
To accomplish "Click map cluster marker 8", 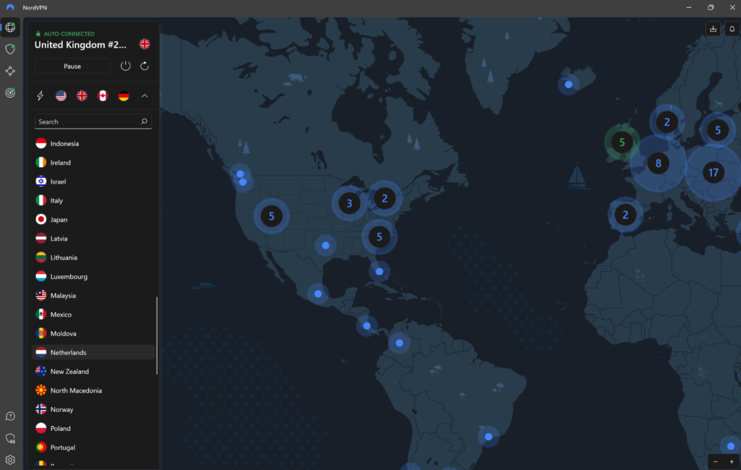I will tap(658, 163).
